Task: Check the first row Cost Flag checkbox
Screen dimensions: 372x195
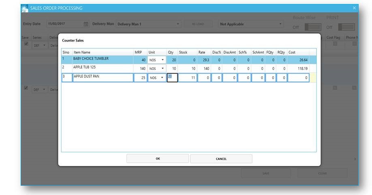Action: tap(335, 44)
